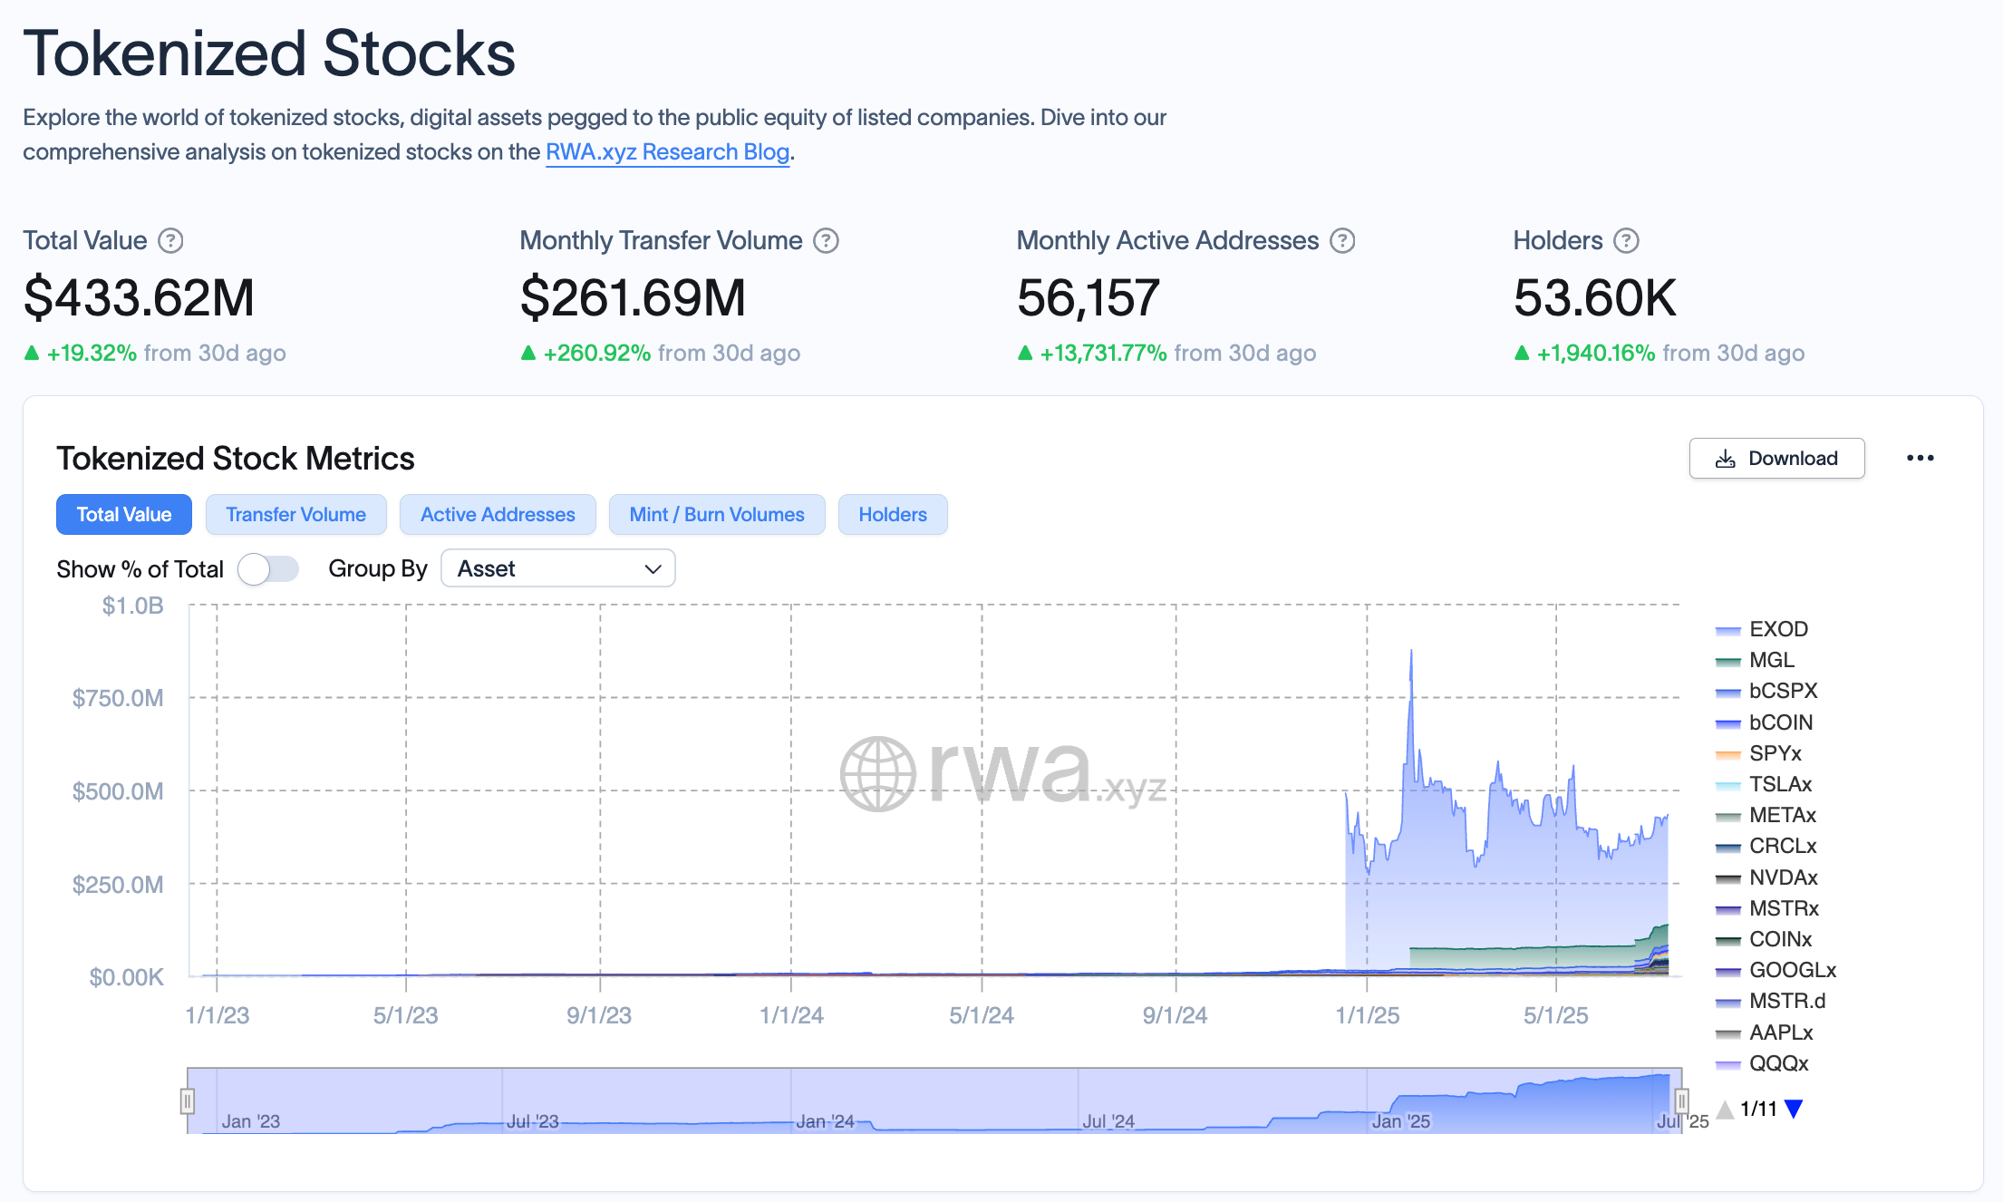Click the Monthly Active Addresses help icon
Viewport: 2003px width, 1202px height.
coord(1342,240)
